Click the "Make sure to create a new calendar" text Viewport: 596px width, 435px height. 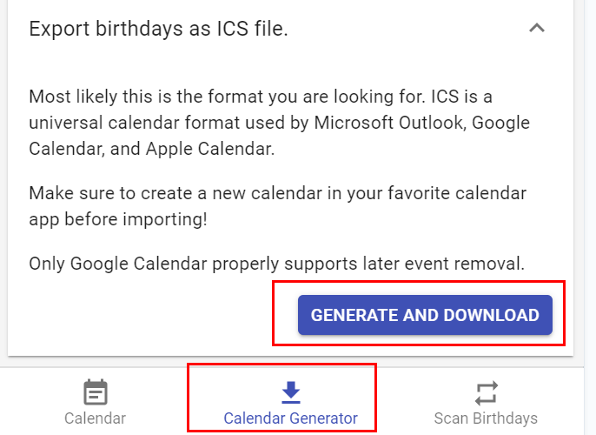277,206
